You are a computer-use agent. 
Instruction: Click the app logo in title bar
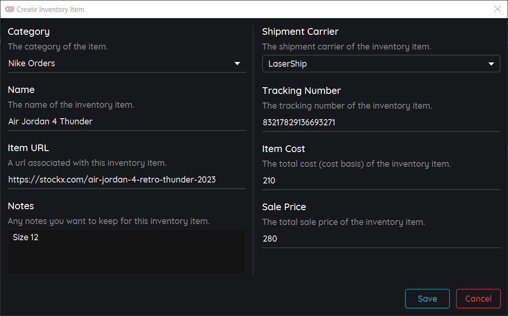(x=10, y=9)
